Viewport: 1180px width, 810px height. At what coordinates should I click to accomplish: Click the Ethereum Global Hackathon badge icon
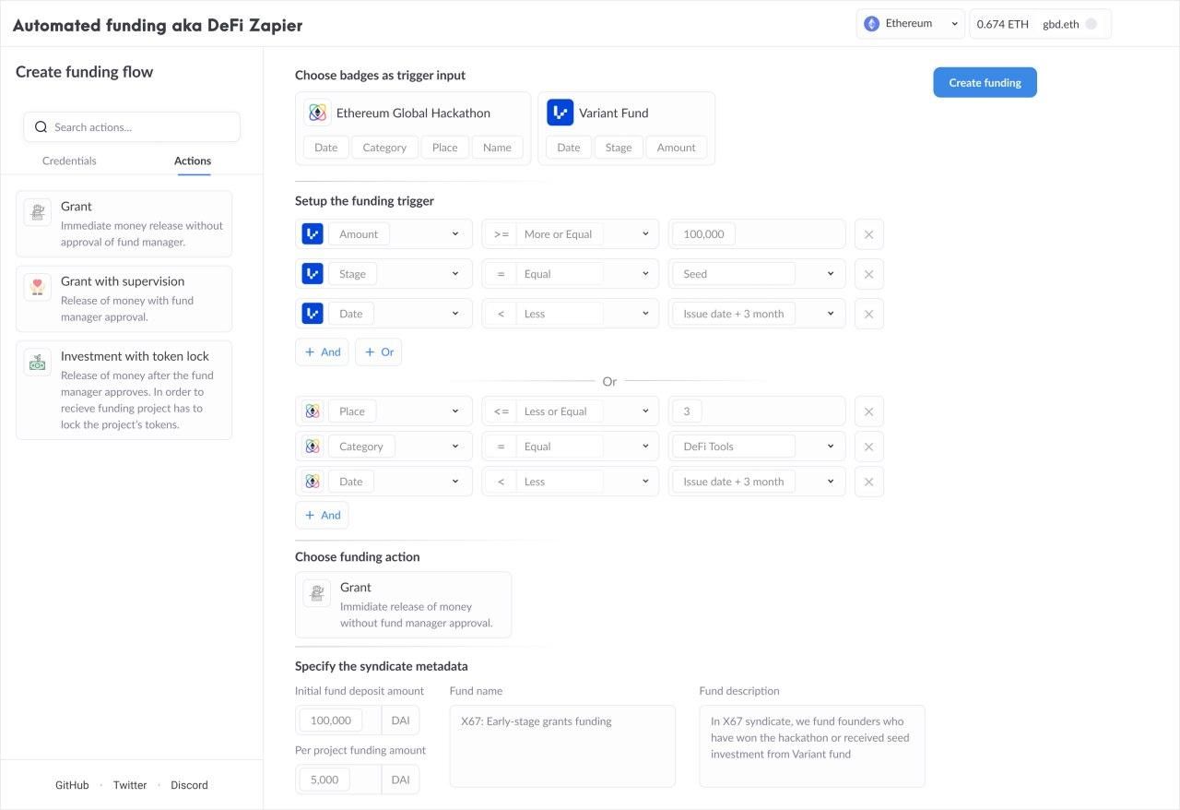pyautogui.click(x=317, y=113)
